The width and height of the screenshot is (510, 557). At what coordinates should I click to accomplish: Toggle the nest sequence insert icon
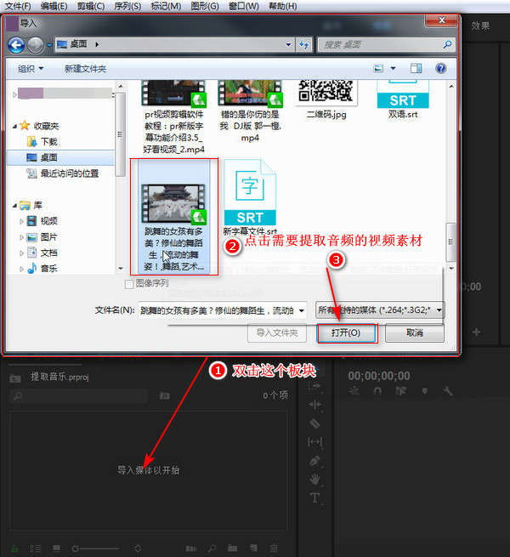click(354, 391)
